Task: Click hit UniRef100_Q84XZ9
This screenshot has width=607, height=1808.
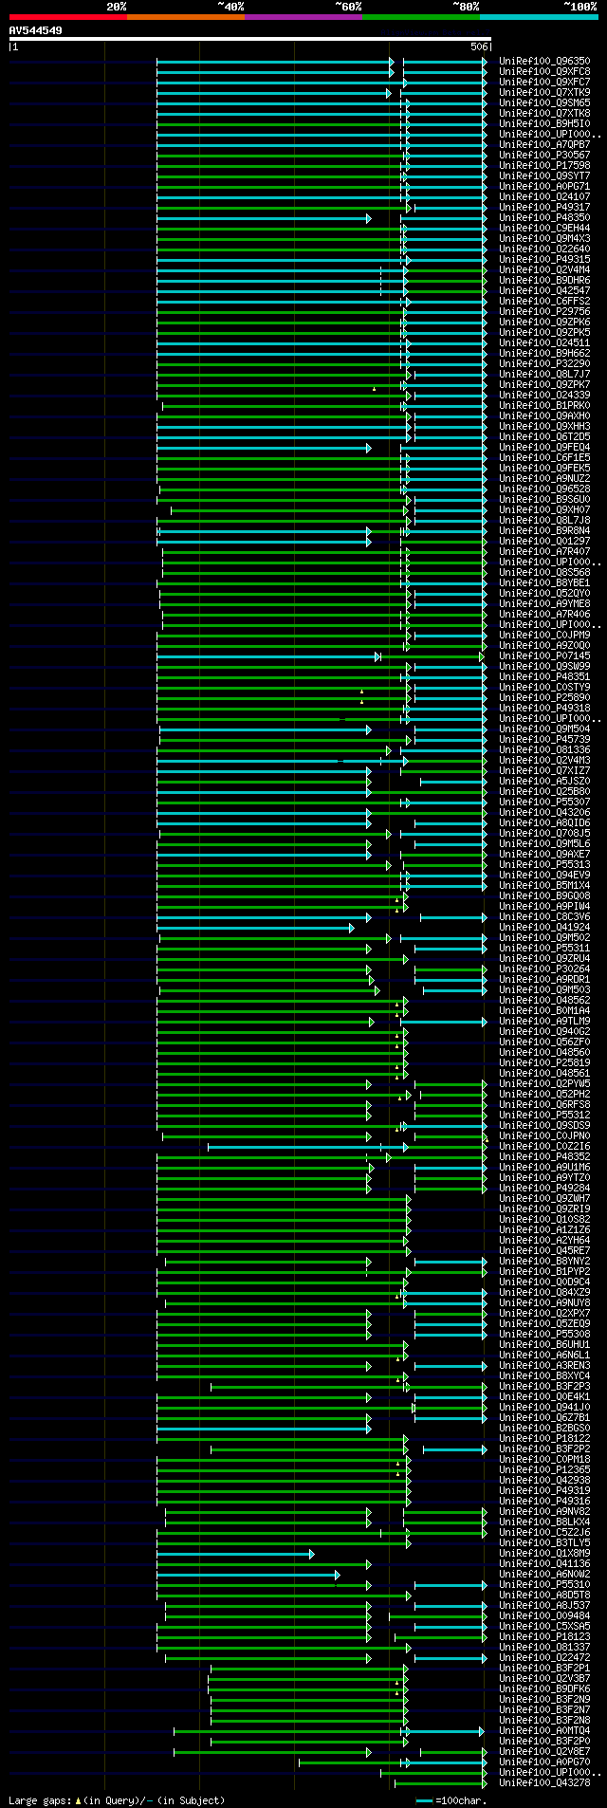Action: click(544, 1292)
